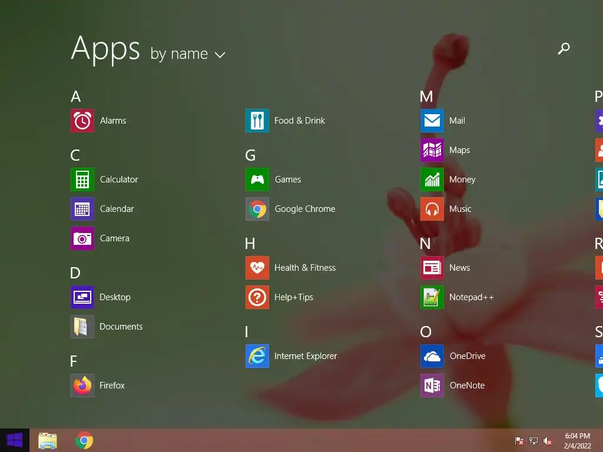Screen dimensions: 603x452
Task: Open the Health & Fitness heart icon
Action: point(257,268)
